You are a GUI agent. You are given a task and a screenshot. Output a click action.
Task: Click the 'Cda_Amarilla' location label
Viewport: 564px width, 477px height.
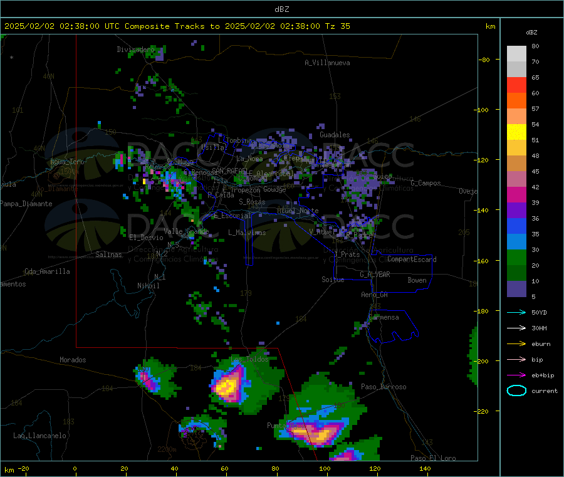click(47, 271)
